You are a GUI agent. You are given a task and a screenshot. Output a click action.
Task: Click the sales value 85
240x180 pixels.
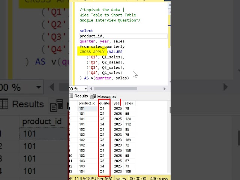127,129
